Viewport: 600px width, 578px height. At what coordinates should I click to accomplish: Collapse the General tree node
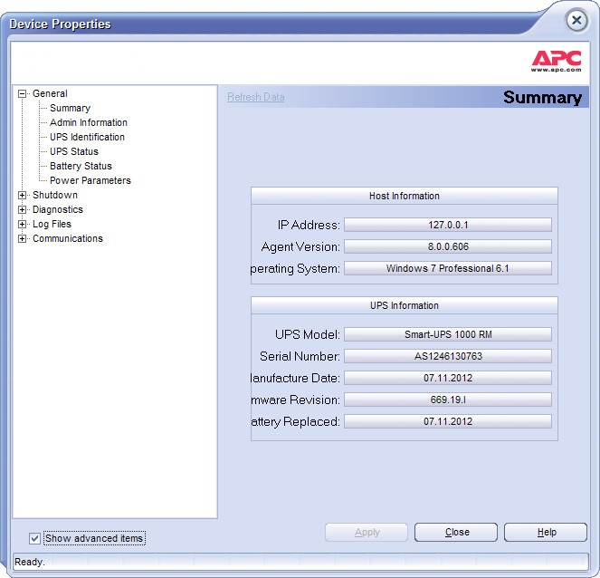click(23, 94)
